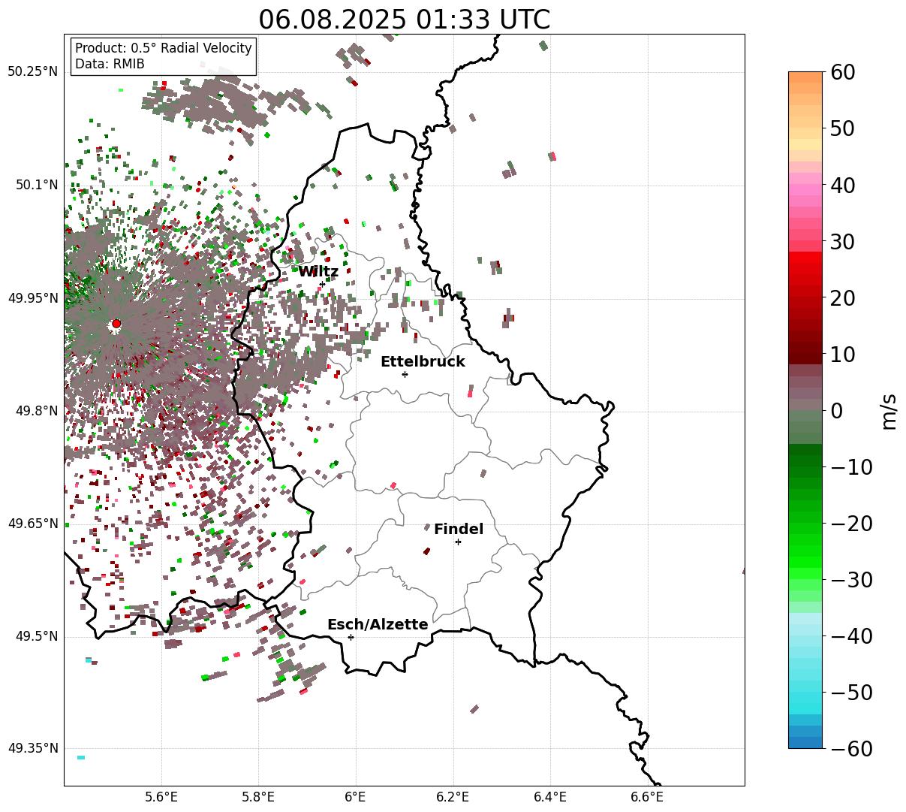Click the colorbar −30 tick label

[851, 579]
